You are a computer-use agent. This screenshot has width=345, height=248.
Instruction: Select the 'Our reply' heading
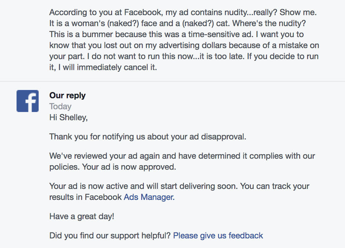tap(67, 95)
